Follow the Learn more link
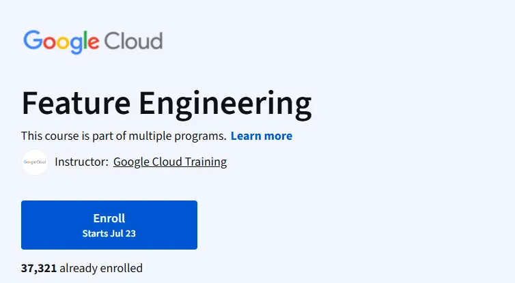Screen dimensions: 515x283 pos(262,136)
